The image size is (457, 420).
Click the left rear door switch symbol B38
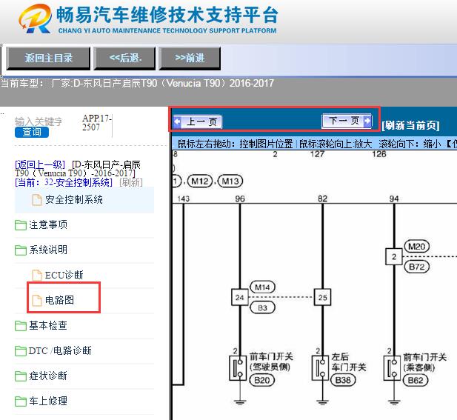[x=320, y=368]
